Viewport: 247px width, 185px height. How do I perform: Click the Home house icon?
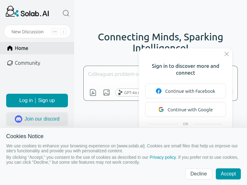click(10, 48)
